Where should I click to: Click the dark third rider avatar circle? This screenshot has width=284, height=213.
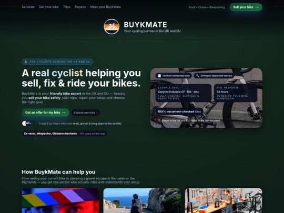(x=33, y=124)
